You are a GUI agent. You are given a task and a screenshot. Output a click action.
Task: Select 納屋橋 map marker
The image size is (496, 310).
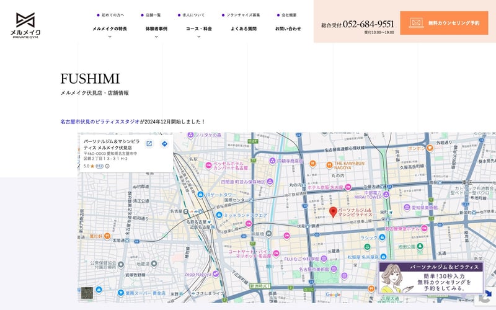click(x=268, y=234)
